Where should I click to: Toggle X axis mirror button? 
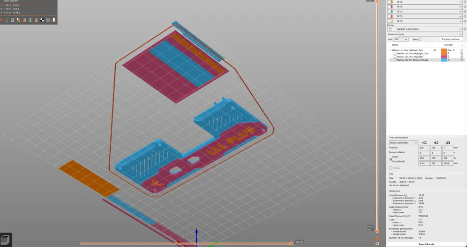pos(425,143)
